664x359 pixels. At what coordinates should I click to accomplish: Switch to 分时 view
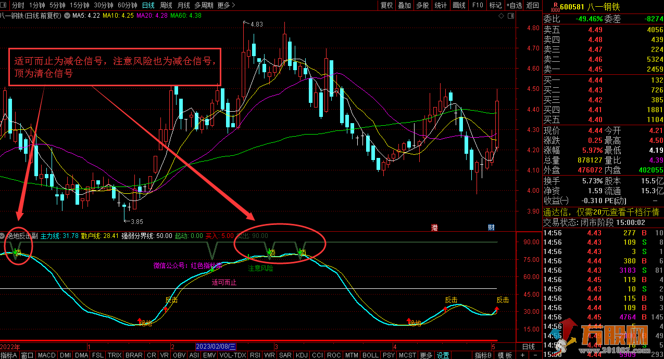pyautogui.click(x=17, y=5)
